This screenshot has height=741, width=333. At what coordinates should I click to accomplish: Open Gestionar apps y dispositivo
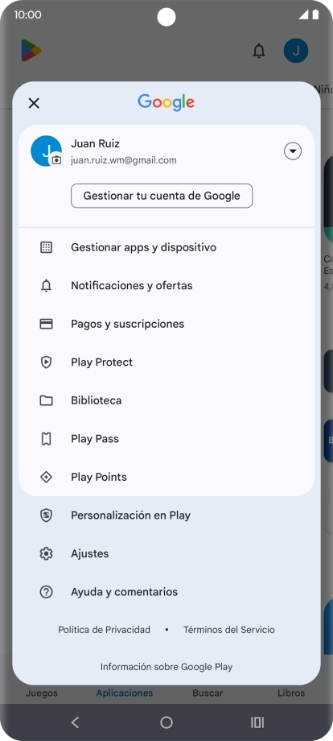166,247
